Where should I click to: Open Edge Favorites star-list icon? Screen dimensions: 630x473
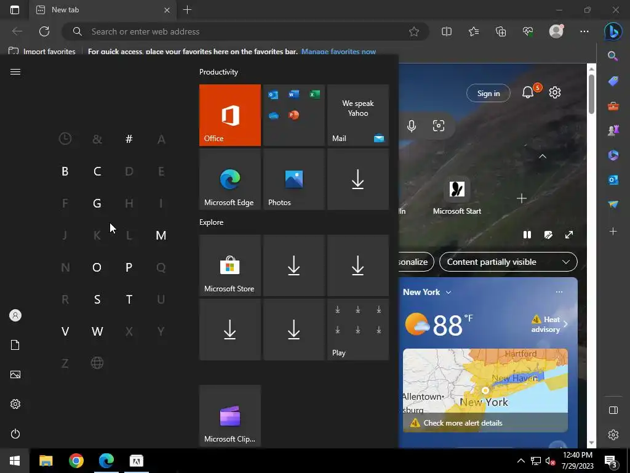point(474,31)
